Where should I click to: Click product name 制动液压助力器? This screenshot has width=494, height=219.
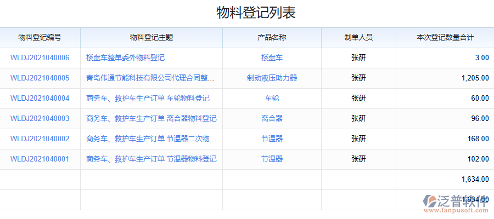tap(272, 78)
